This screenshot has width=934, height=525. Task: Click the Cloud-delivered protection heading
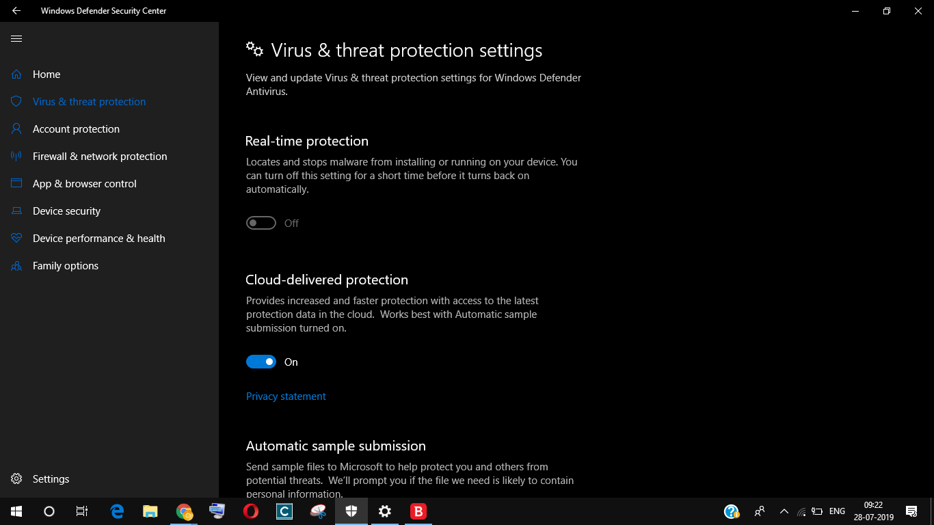(327, 280)
